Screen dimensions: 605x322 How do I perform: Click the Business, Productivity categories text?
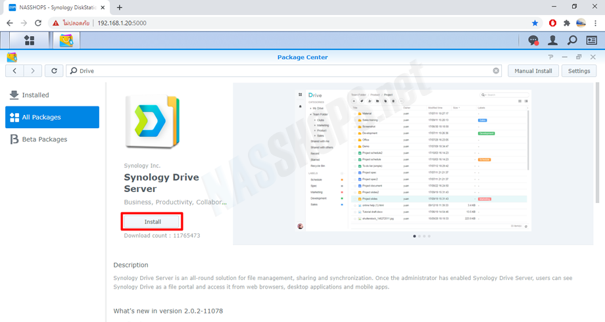[x=175, y=202]
